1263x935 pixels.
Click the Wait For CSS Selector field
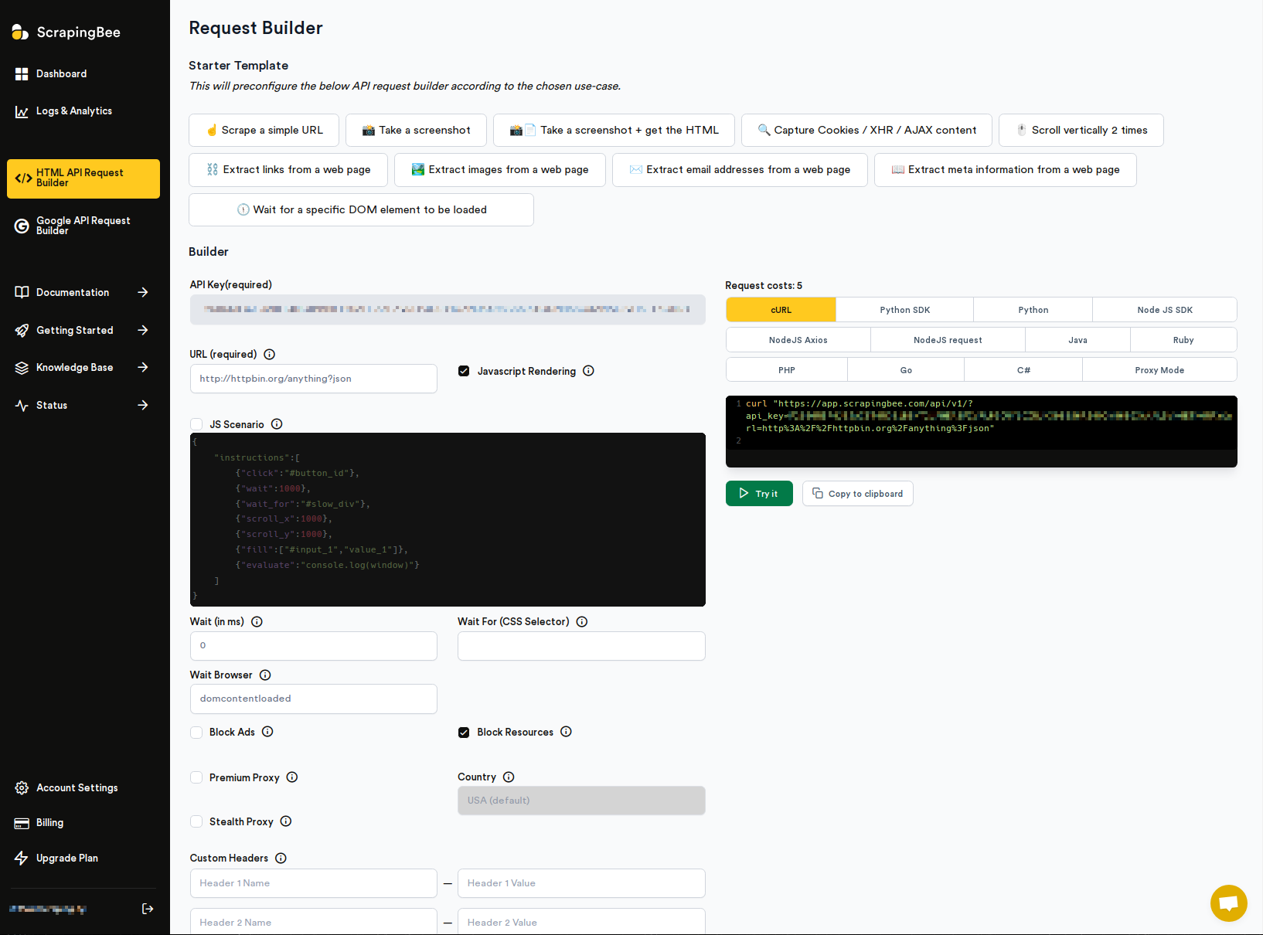click(x=581, y=646)
